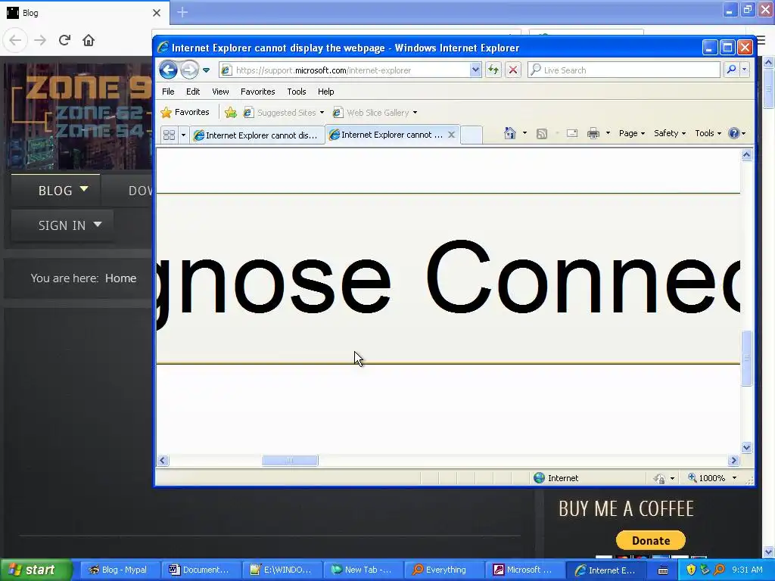Print the page with printer icon
The height and width of the screenshot is (581, 775).
point(593,133)
